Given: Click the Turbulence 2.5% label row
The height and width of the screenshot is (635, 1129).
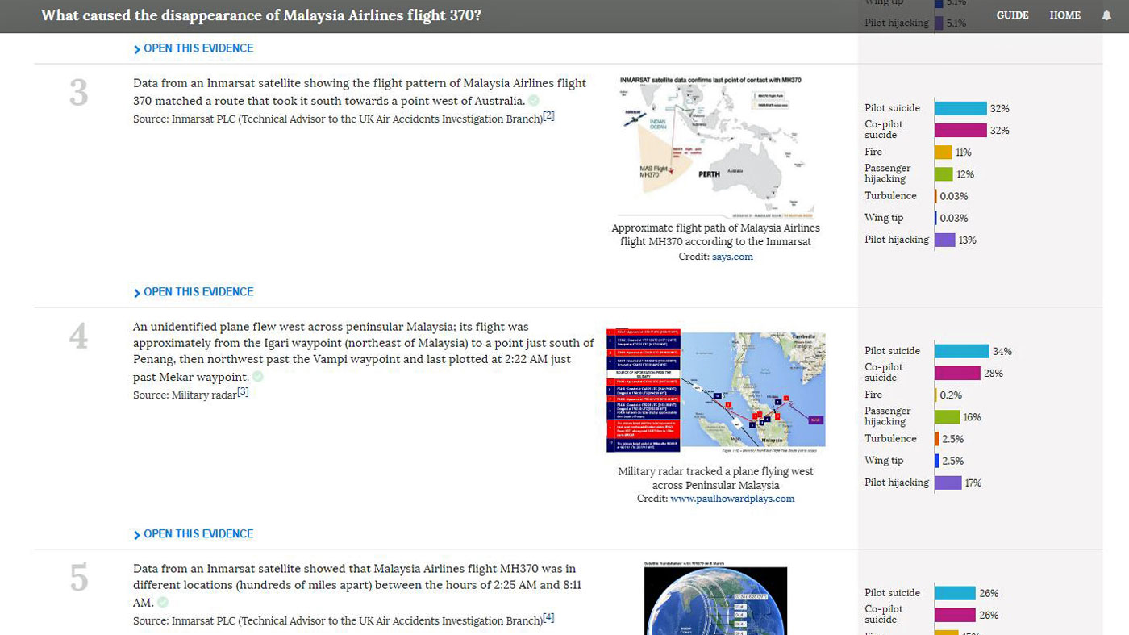Looking at the screenshot, I should coord(914,439).
